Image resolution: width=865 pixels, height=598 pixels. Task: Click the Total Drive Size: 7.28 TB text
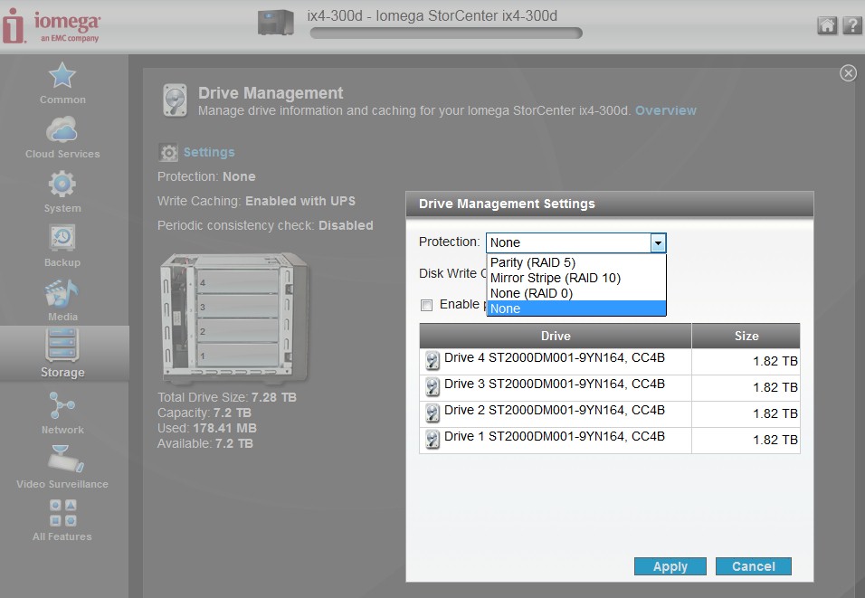227,397
